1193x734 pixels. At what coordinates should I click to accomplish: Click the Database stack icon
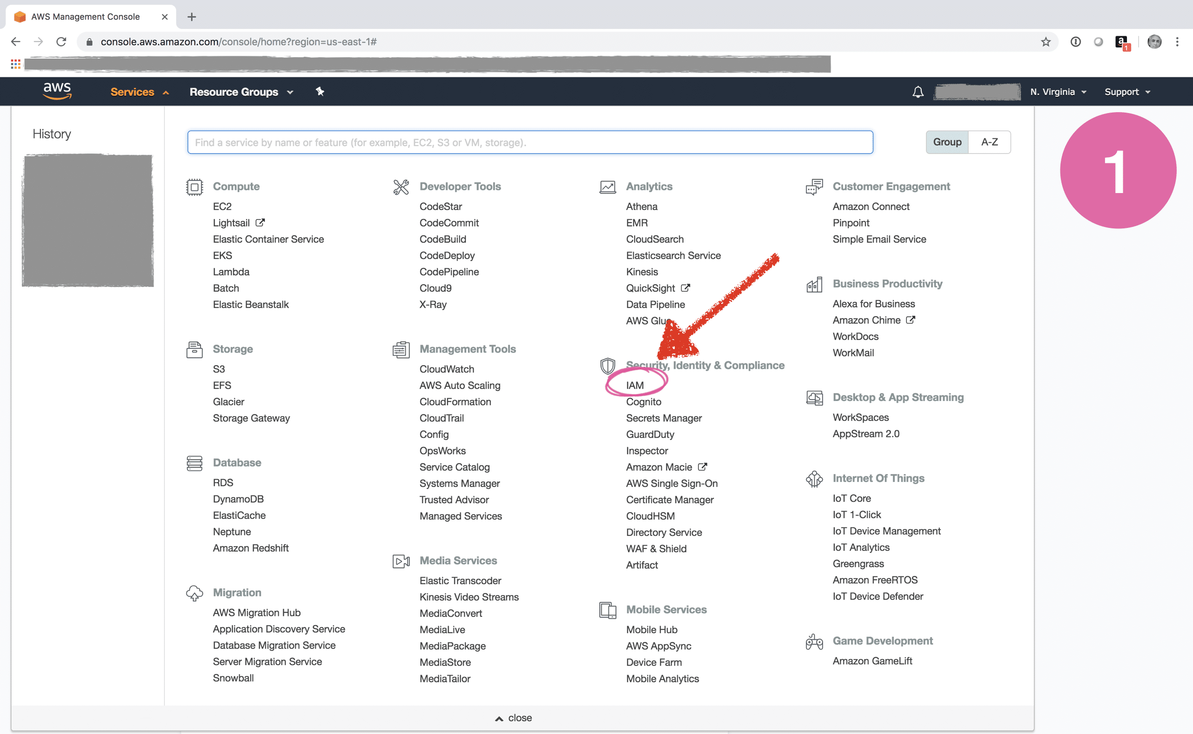point(194,463)
